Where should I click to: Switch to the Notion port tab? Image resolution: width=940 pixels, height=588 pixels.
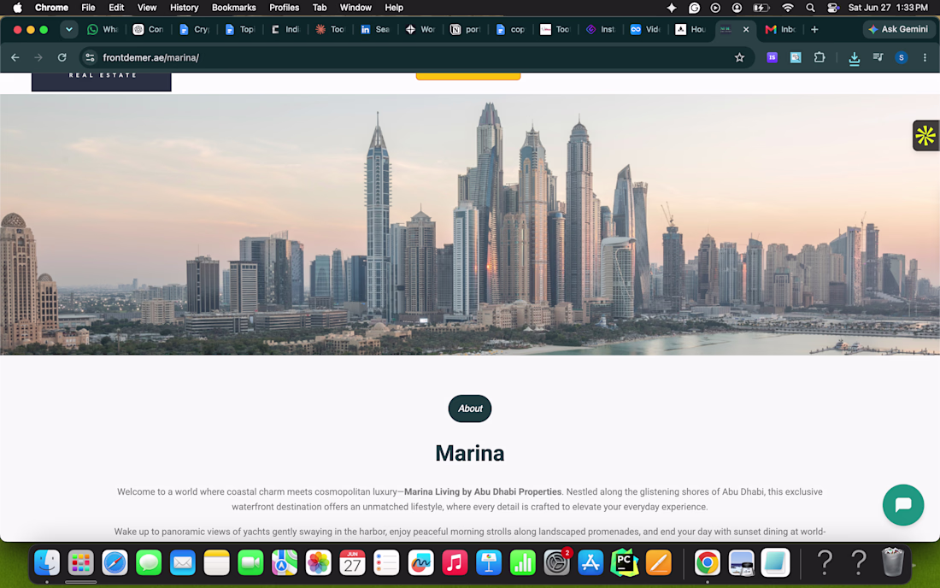point(466,29)
